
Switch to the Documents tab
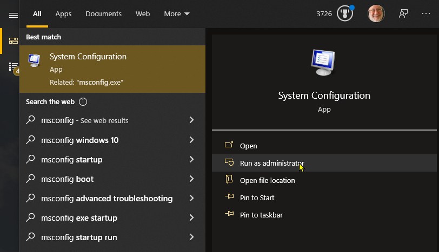point(103,13)
